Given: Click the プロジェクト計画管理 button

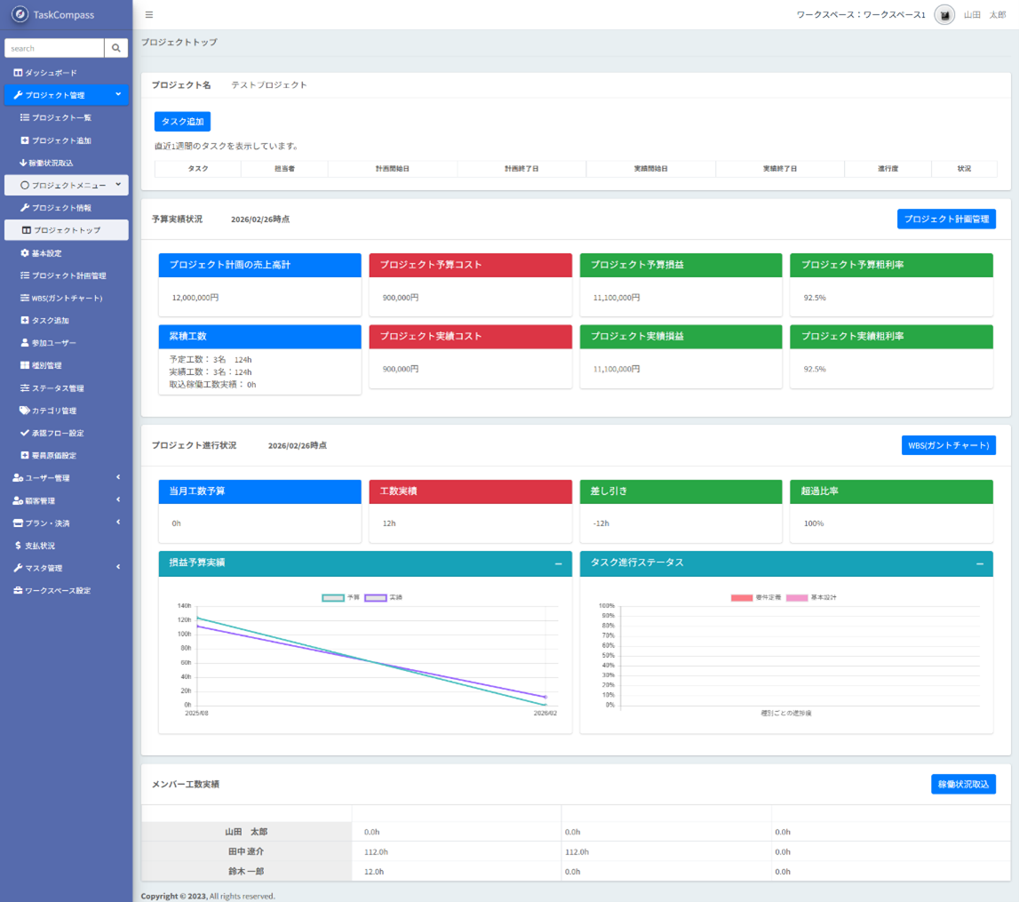Looking at the screenshot, I should 945,219.
